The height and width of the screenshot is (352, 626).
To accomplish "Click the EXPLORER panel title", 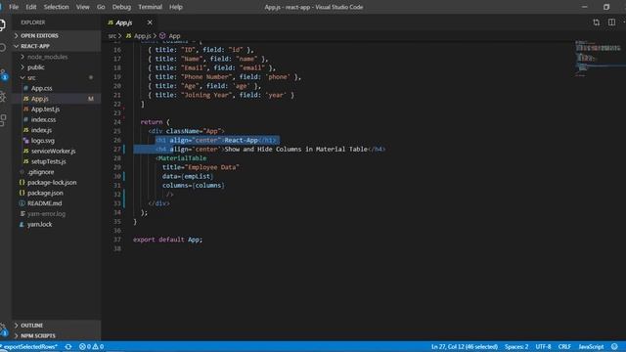I will (33, 22).
